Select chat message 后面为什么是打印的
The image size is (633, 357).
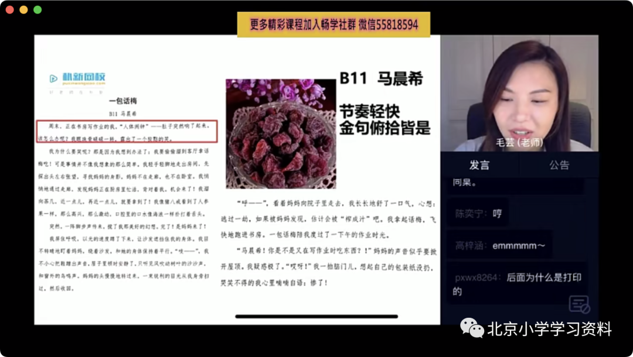[518, 284]
